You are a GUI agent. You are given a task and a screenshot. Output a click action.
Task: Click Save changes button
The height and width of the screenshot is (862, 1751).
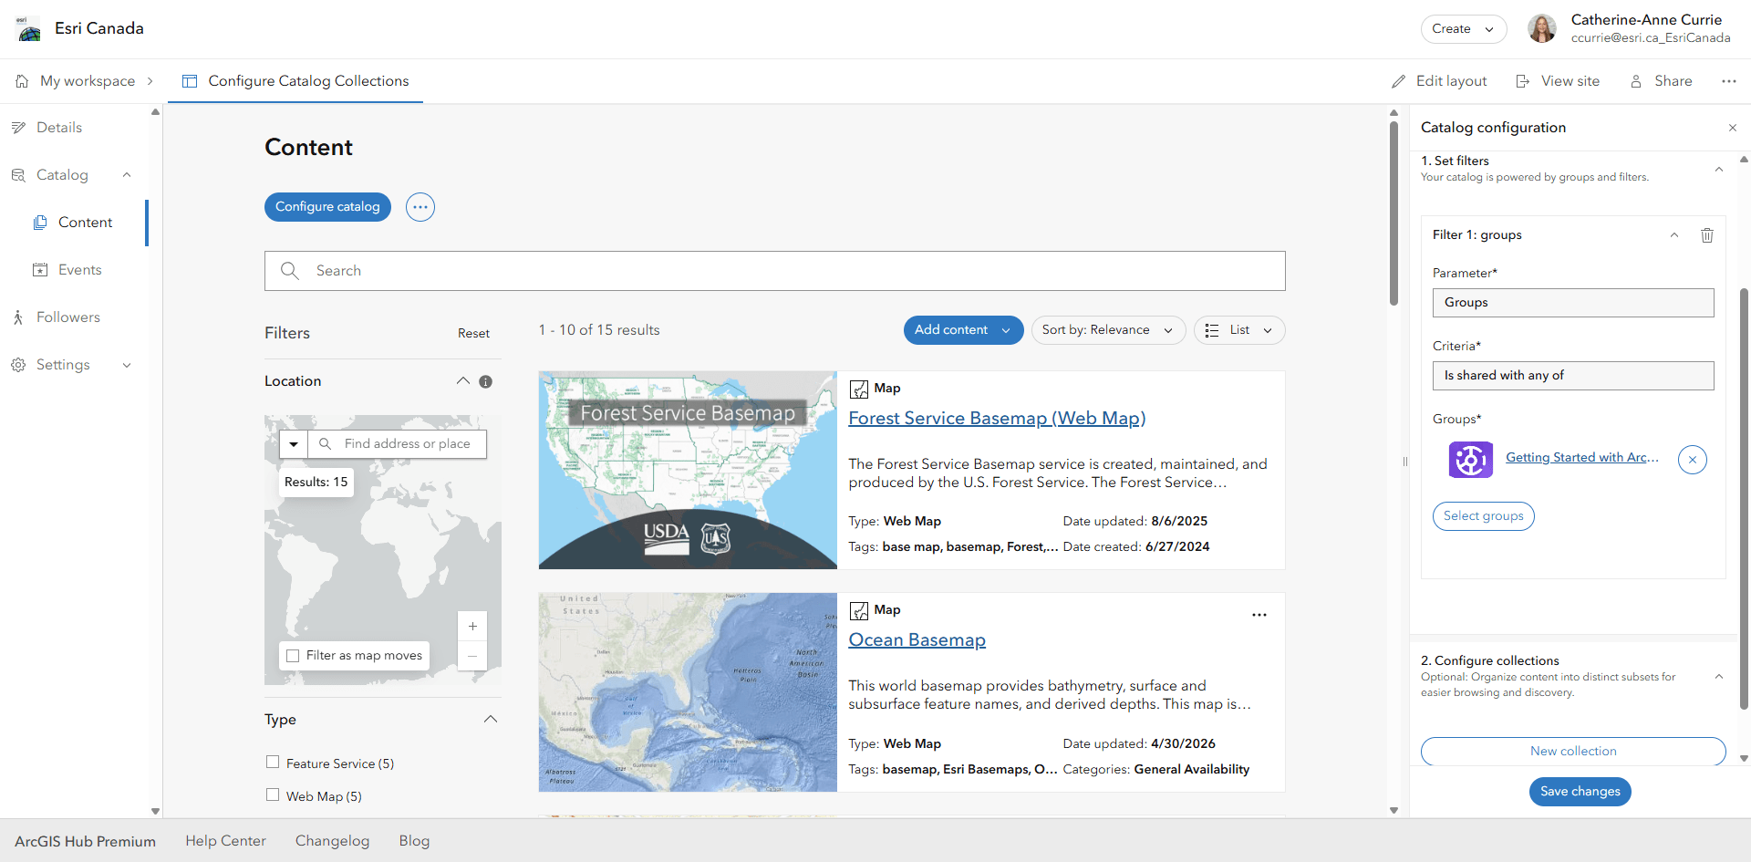(1580, 792)
